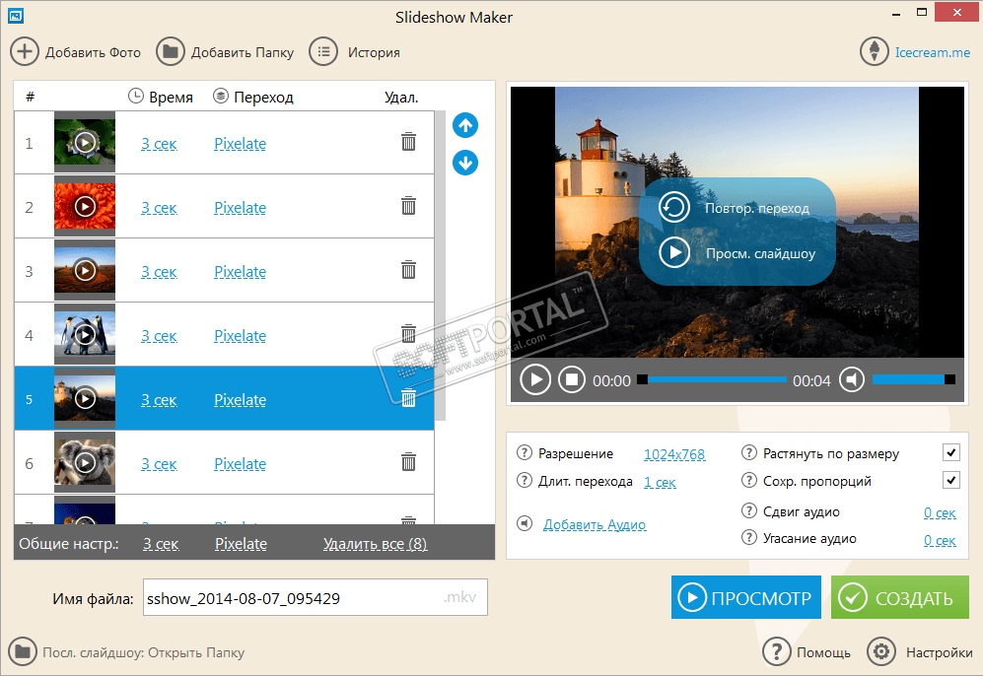
Task: Select slide 6 koala thumbnail
Action: [x=85, y=462]
